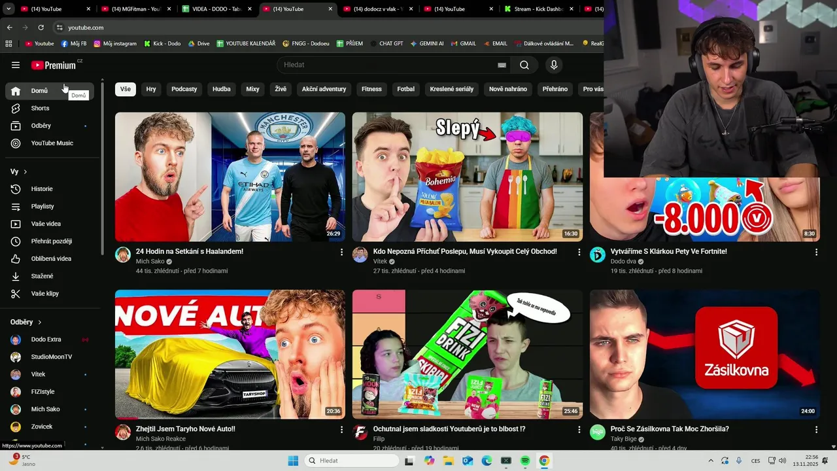Open the Playlisty icon in sidebar
The height and width of the screenshot is (471, 837).
(x=16, y=206)
